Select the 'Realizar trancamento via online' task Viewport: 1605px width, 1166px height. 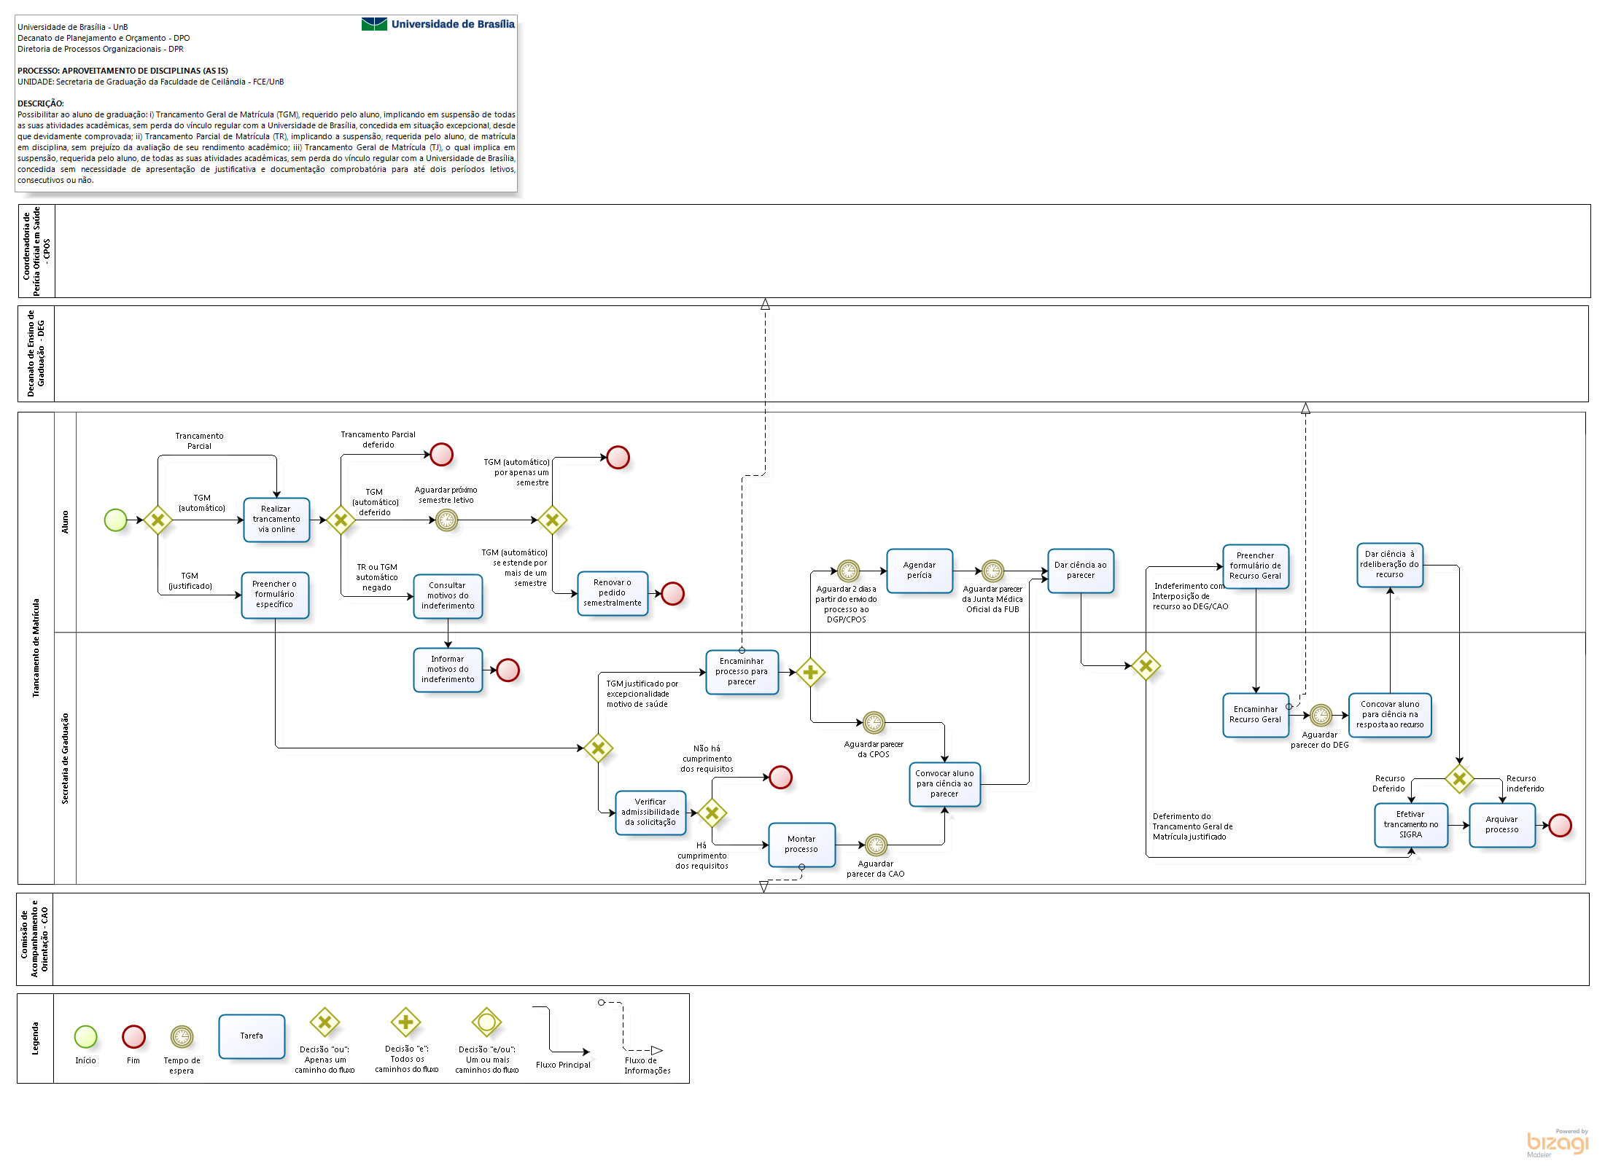[276, 520]
